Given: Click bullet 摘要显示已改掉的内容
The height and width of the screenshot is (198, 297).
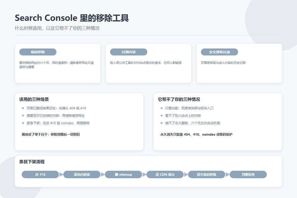Looking at the screenshot, I should [x=42, y=116].
